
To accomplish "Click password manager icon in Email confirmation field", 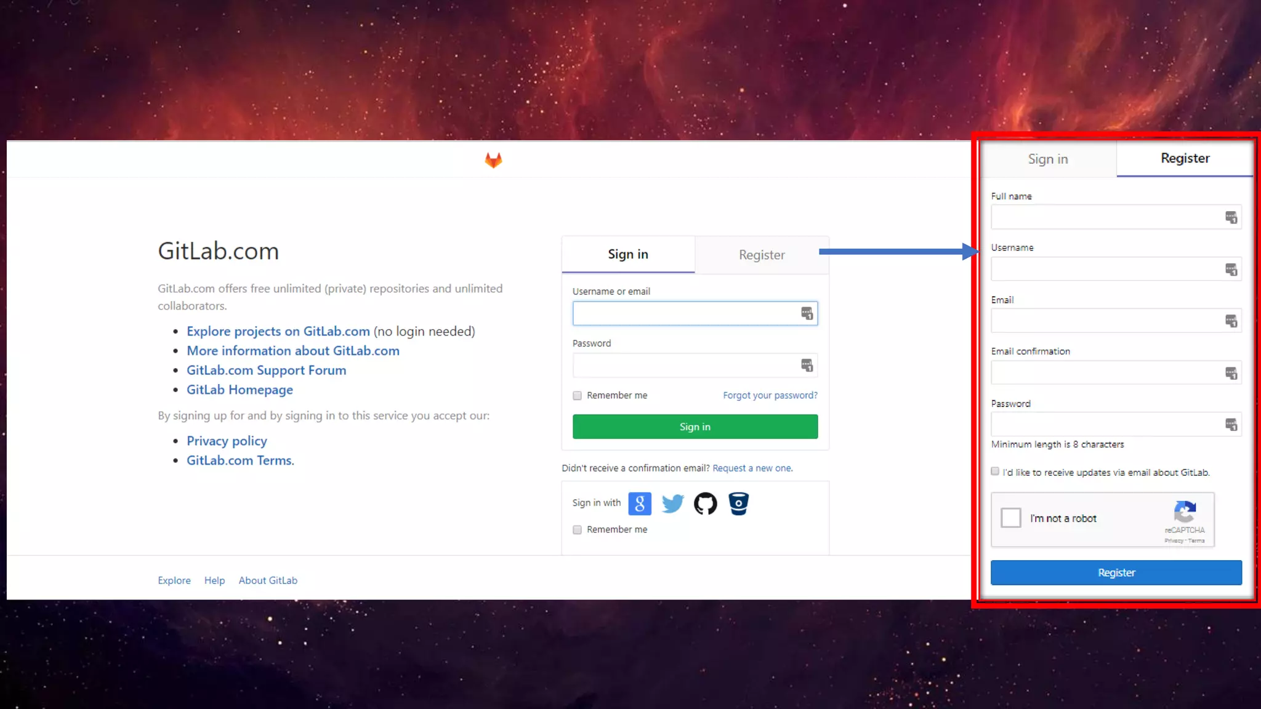I will coord(1231,373).
